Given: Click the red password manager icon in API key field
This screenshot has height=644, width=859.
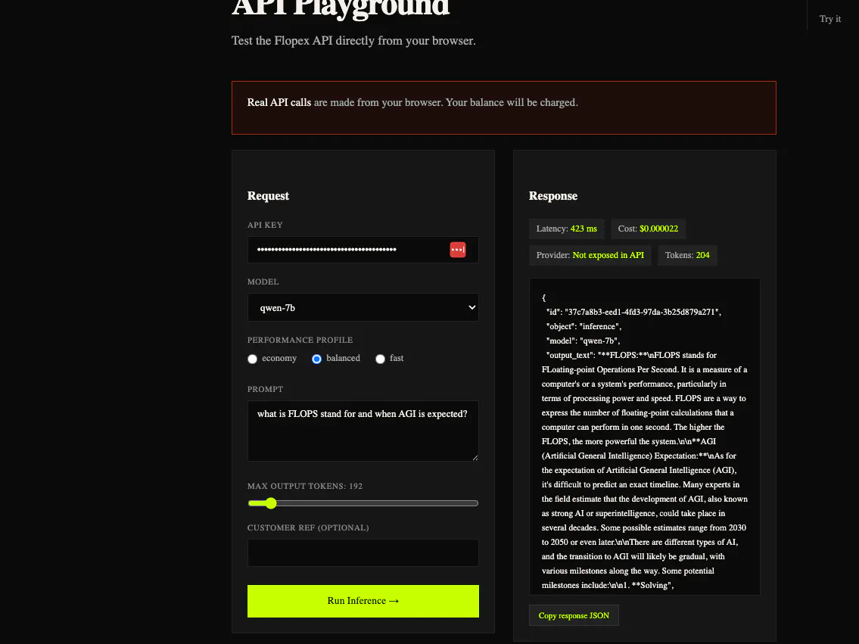Looking at the screenshot, I should coord(457,250).
